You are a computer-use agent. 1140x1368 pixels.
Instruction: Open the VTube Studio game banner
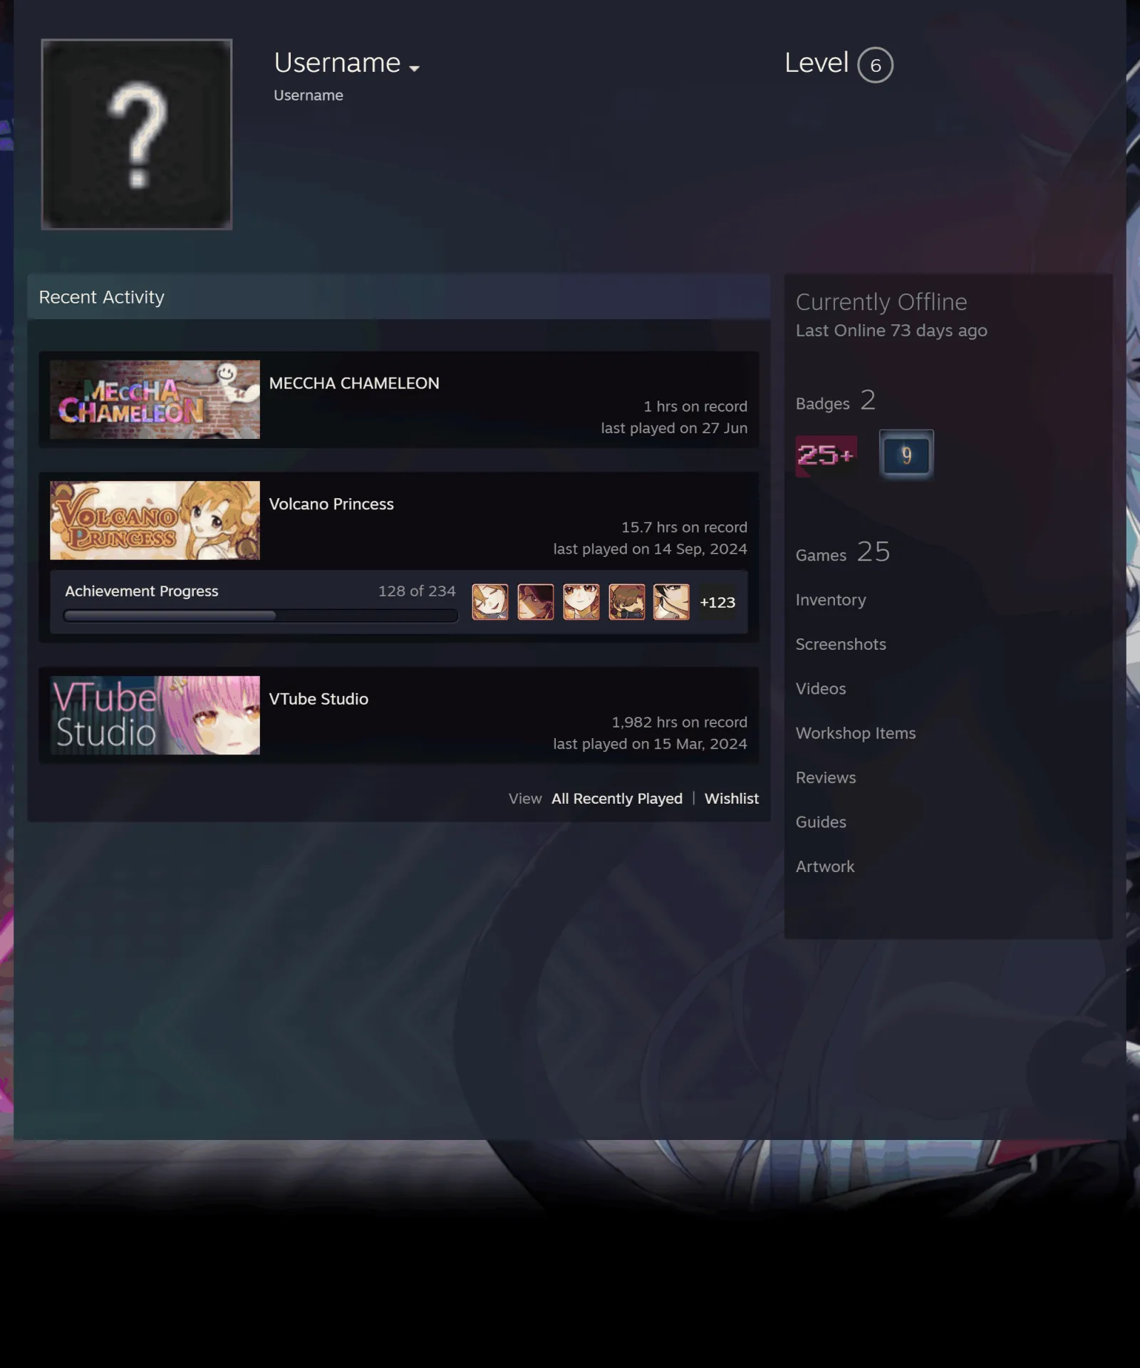click(155, 715)
